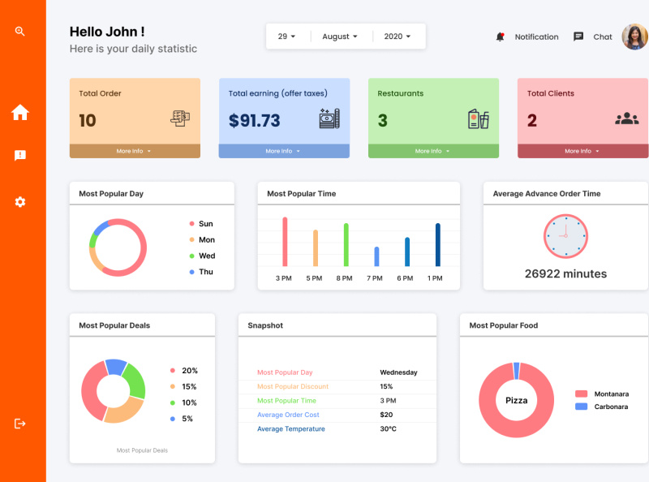Open the year dropdown showing 2020
Image resolution: width=649 pixels, height=482 pixels.
coord(397,36)
